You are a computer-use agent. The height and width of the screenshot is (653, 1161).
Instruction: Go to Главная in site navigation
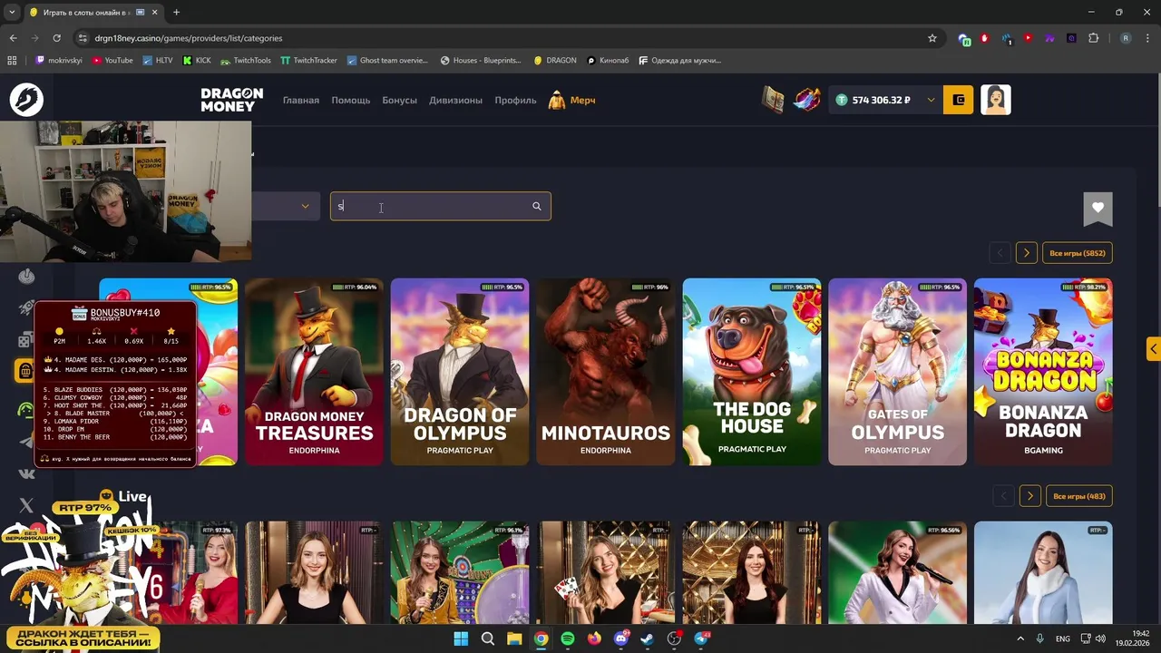tap(301, 100)
